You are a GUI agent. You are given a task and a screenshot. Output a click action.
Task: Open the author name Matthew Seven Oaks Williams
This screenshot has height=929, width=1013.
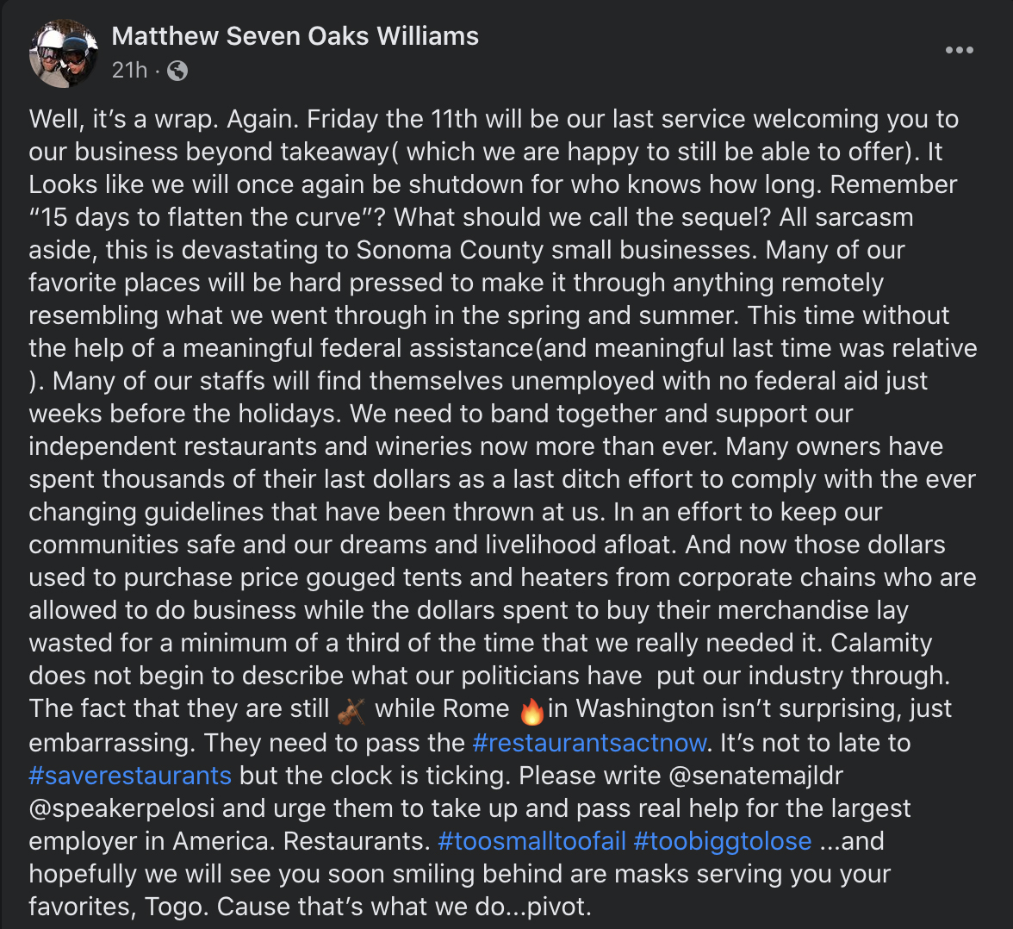point(295,36)
